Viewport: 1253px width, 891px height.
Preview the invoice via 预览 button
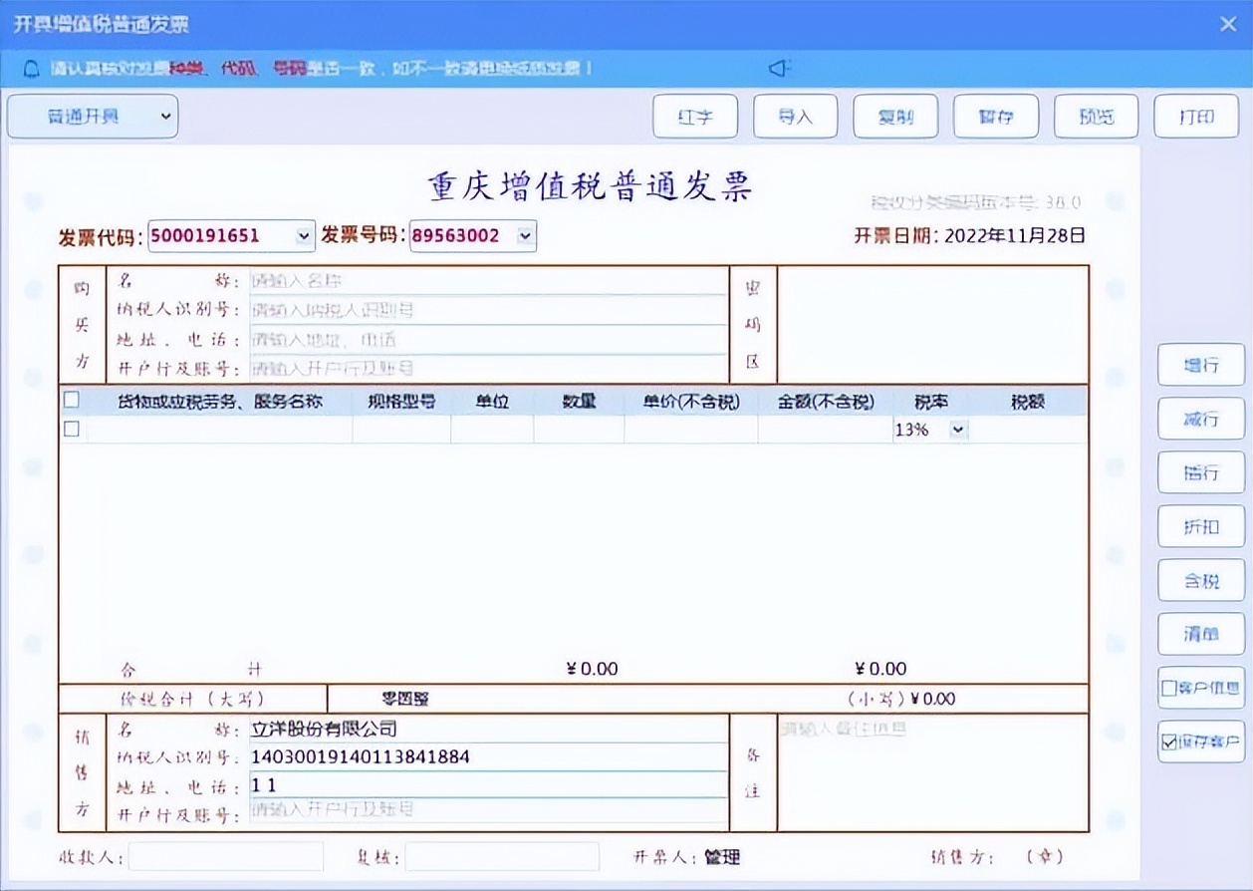1095,116
